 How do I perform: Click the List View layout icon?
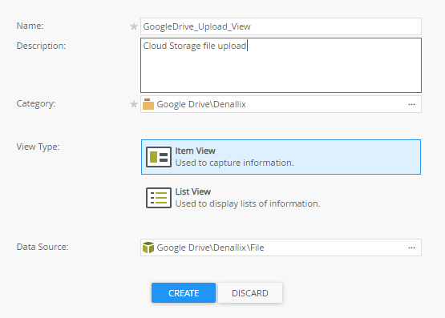(159, 198)
